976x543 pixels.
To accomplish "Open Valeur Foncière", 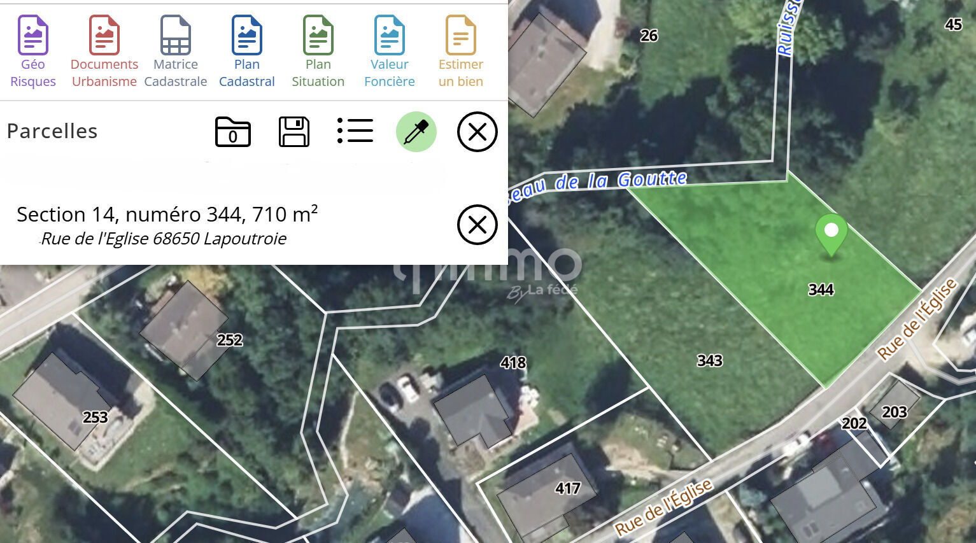I will [390, 36].
